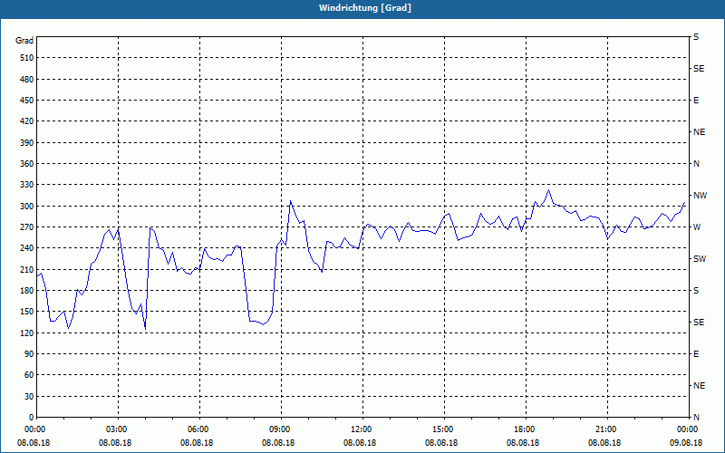
Task: Click the NW compass label on right axis
Action: pyautogui.click(x=700, y=196)
